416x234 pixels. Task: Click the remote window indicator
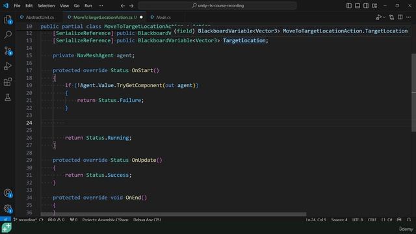(x=6, y=220)
